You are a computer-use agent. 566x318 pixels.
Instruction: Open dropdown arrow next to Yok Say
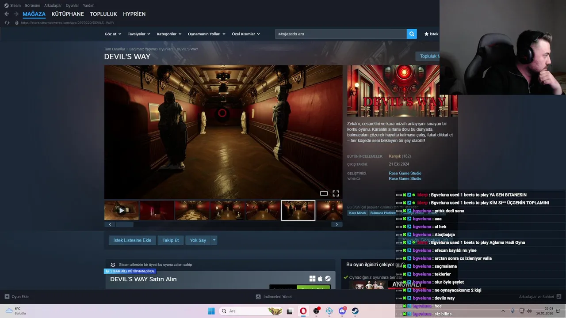pyautogui.click(x=214, y=240)
